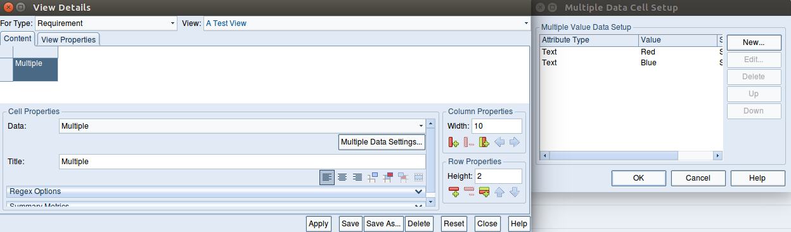This screenshot has width=791, height=232.
Task: Click in the Title input field
Action: 242,162
